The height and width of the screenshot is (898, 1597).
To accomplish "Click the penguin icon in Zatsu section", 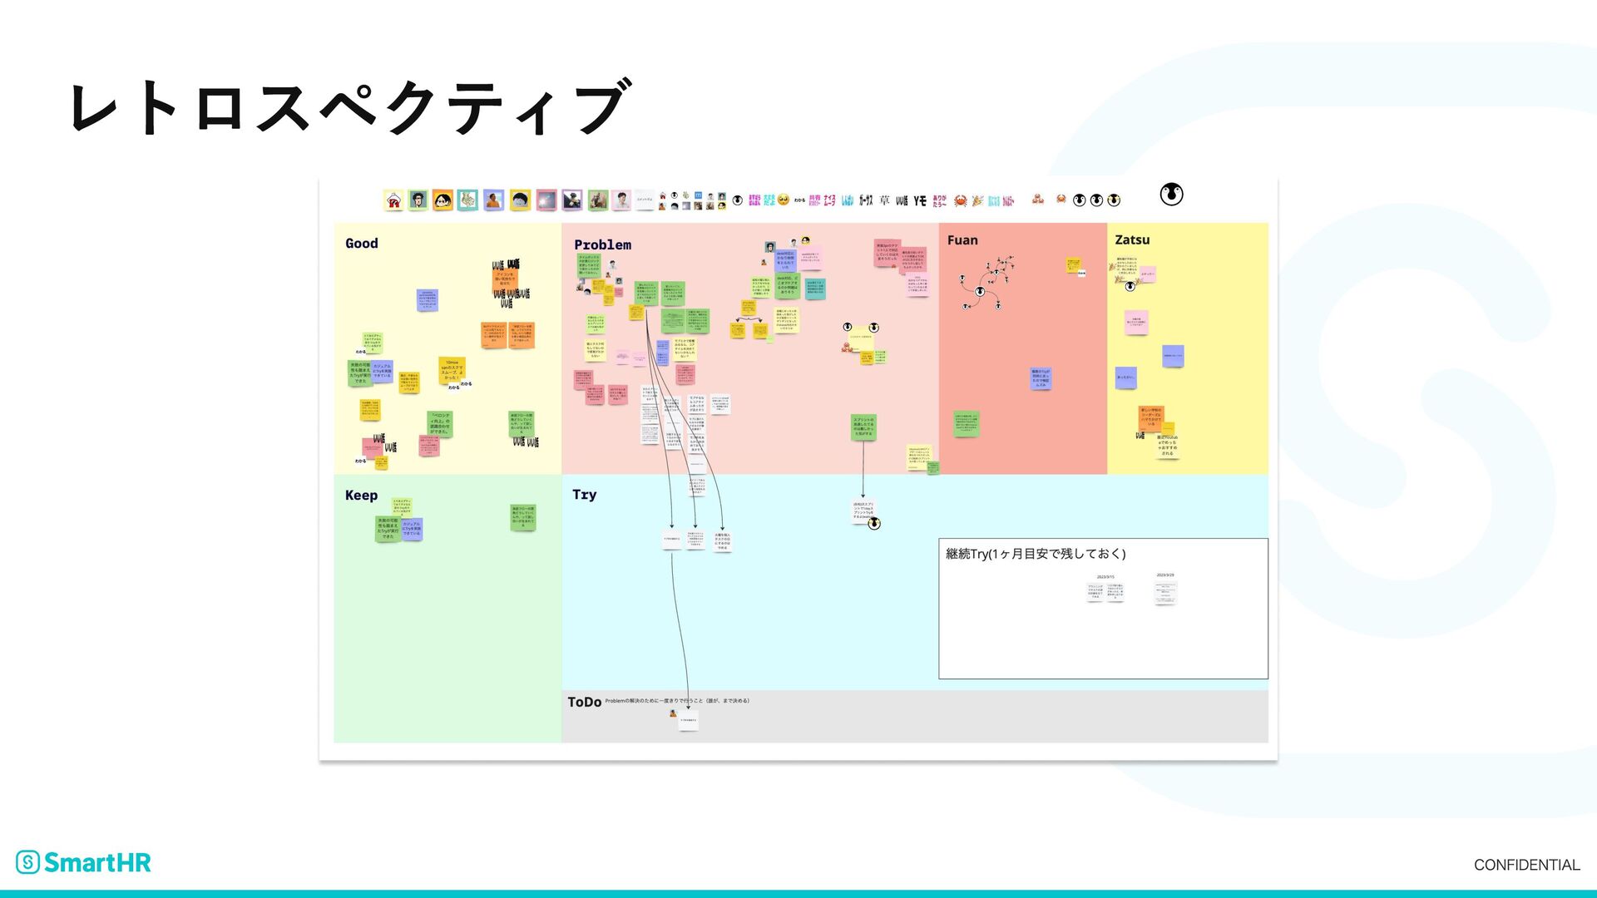I will pos(1130,286).
